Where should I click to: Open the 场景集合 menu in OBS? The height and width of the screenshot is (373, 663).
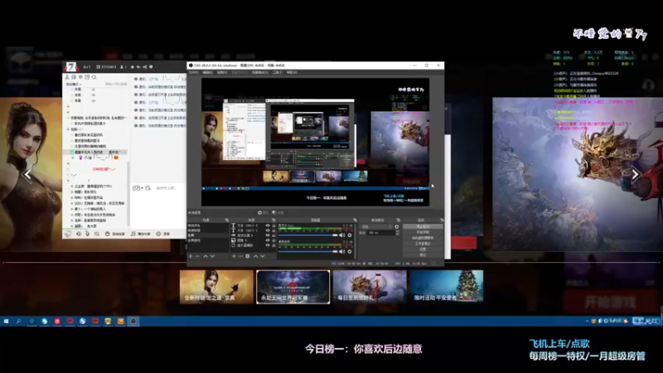[x=260, y=73]
